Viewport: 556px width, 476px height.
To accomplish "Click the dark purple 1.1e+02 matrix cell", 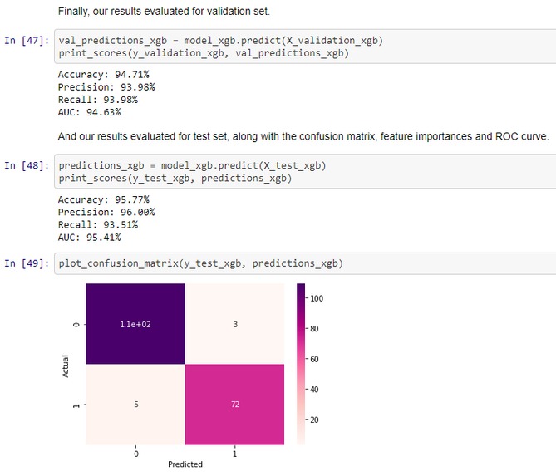I will pyautogui.click(x=134, y=324).
